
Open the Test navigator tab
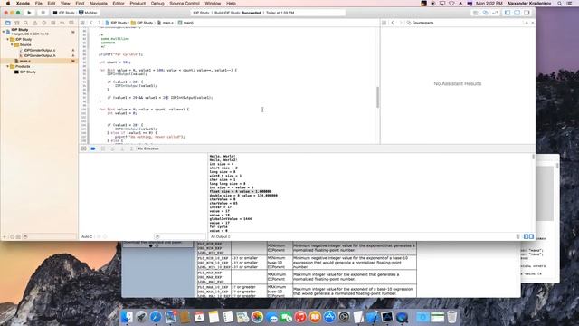[44, 23]
